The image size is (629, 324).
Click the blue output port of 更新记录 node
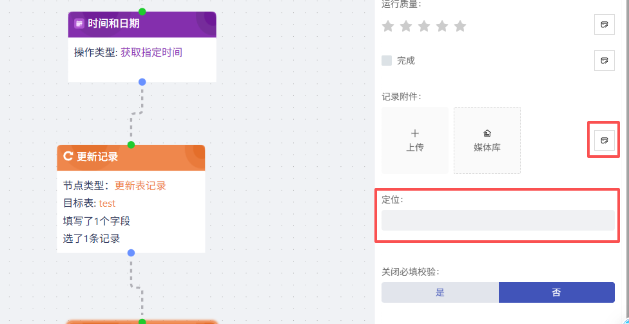click(x=131, y=253)
